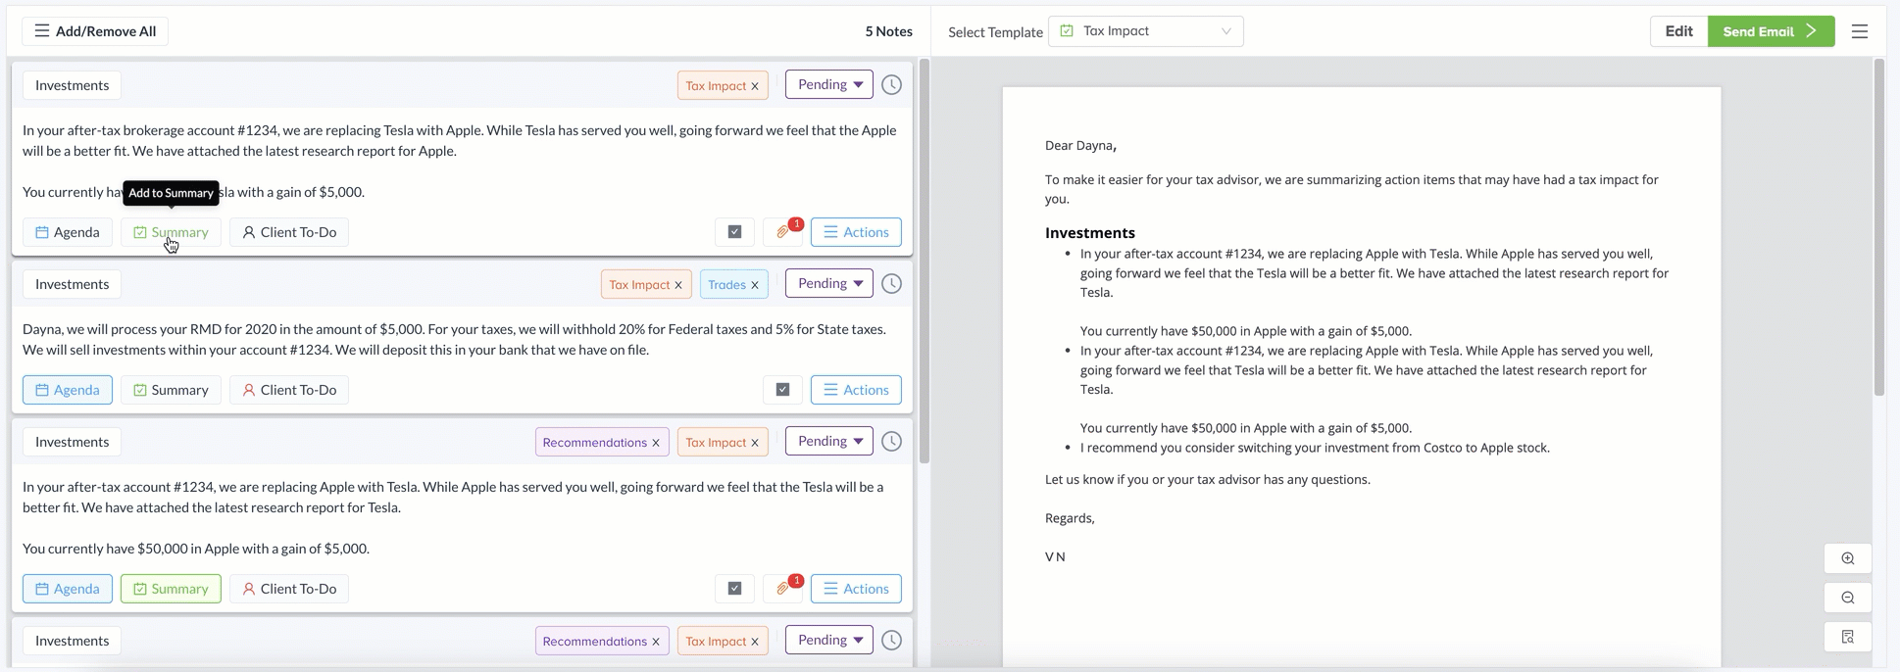Open history clock on fourth Investments note
Image resolution: width=1900 pixels, height=672 pixels.
click(x=891, y=641)
